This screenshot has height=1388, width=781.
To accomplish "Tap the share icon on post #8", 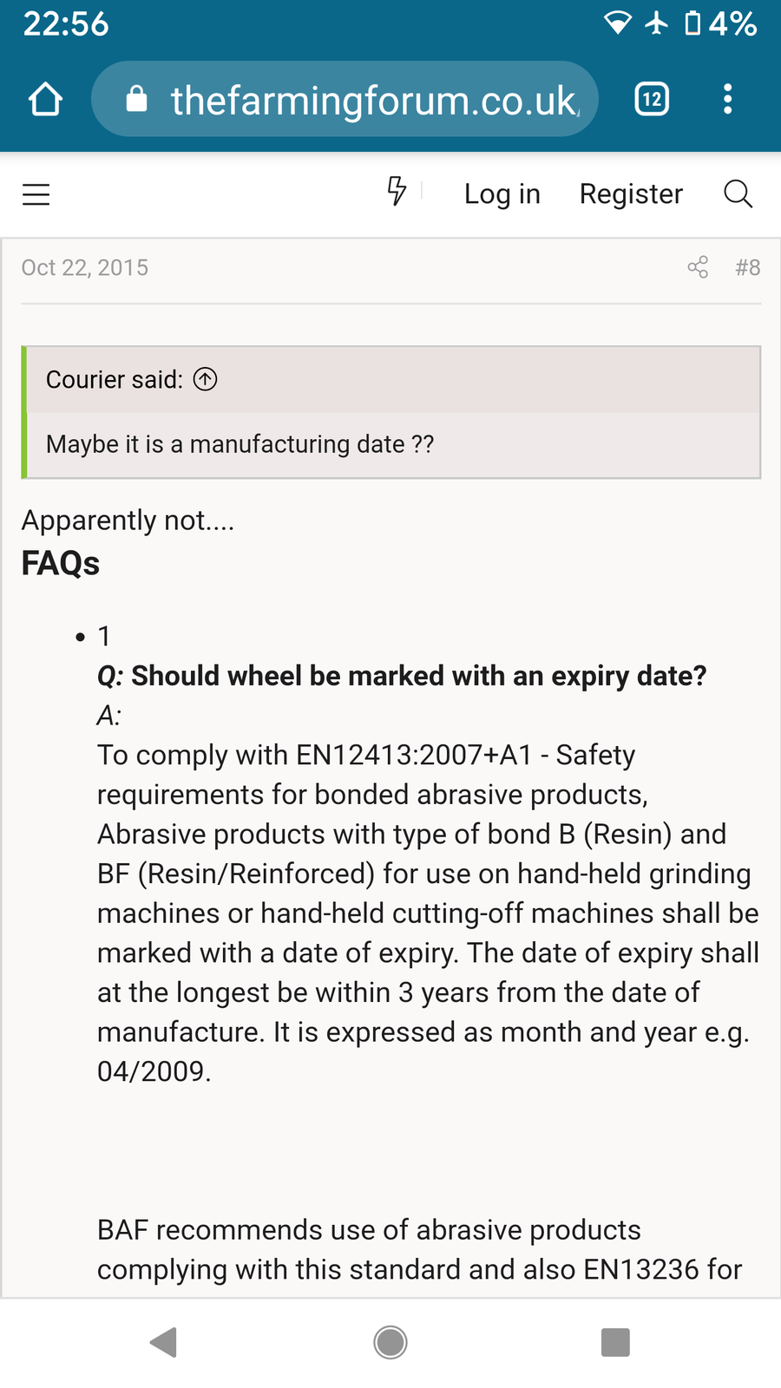I will coord(698,267).
